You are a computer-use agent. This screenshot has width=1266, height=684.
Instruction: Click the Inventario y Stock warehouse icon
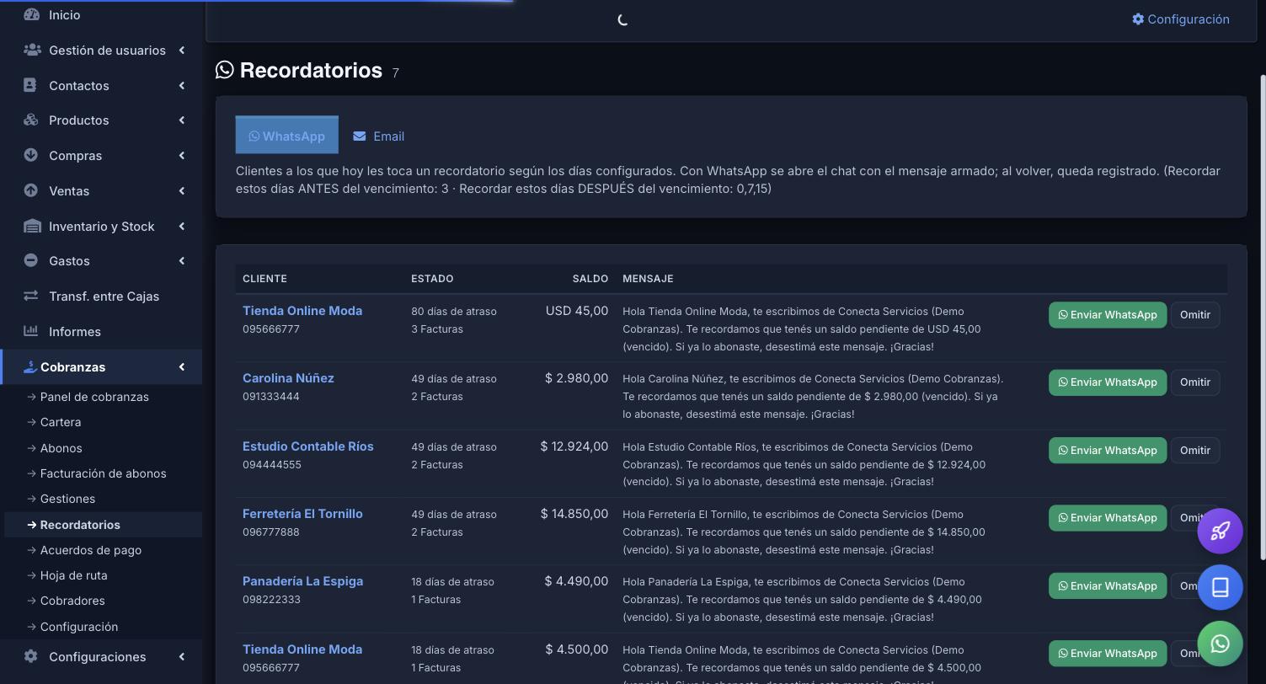(32, 226)
